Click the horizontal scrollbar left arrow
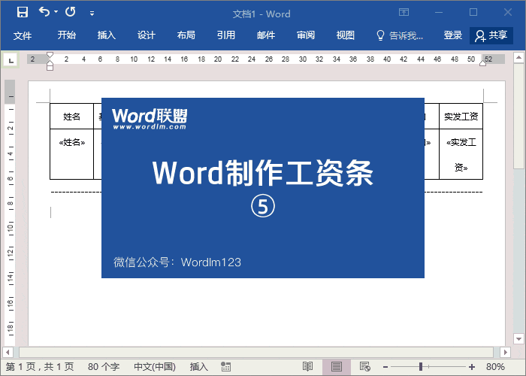 click(8, 352)
